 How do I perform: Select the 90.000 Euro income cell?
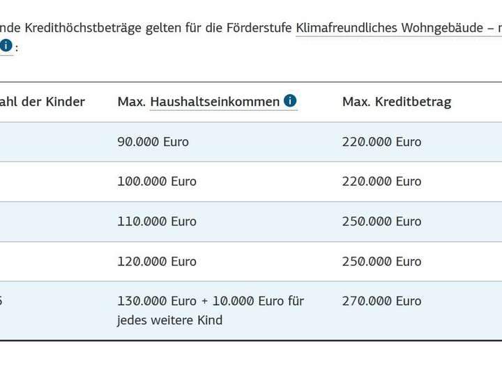(153, 142)
